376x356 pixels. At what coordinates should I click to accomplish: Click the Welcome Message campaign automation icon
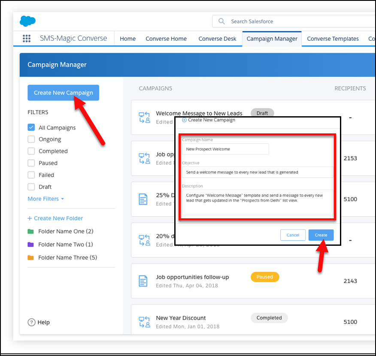145,118
